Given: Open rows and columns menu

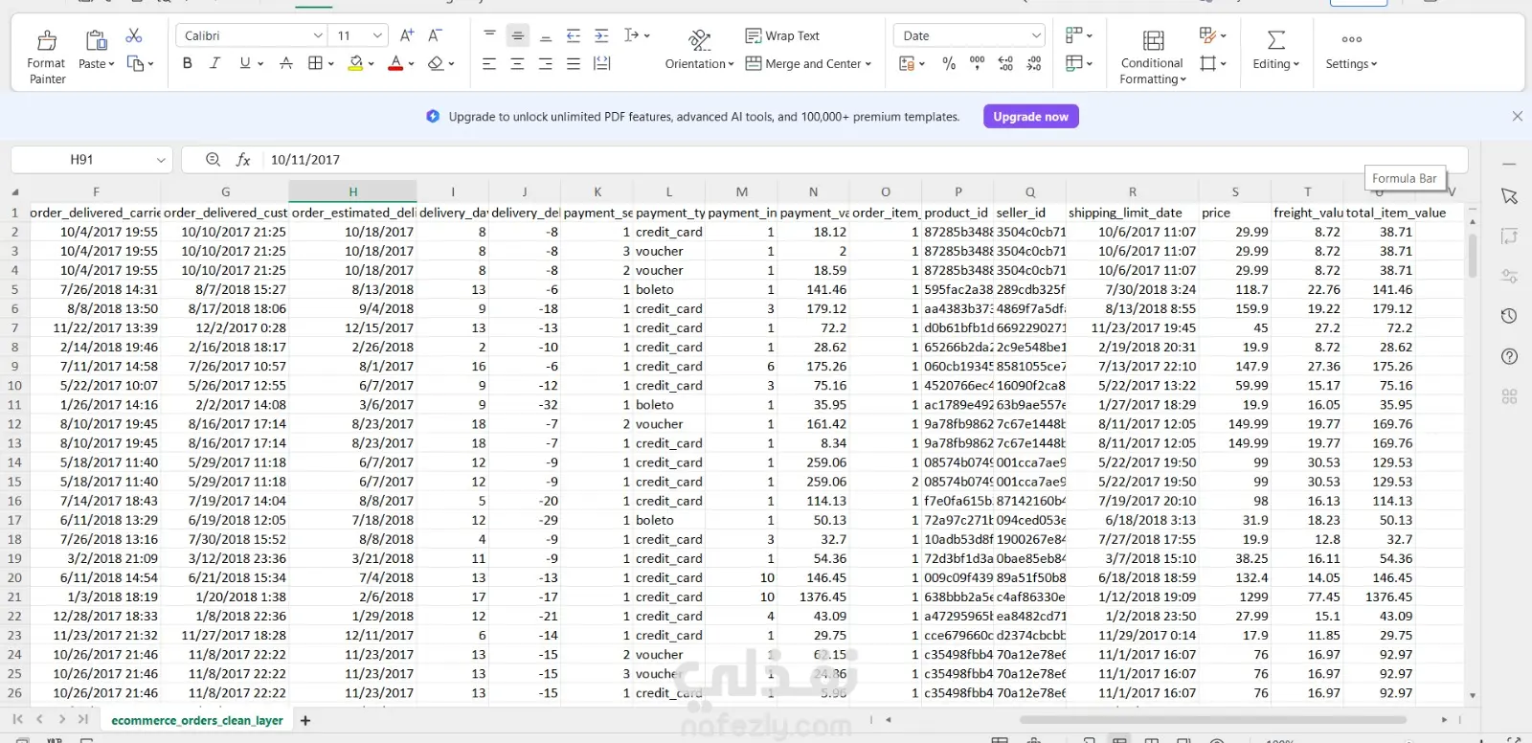Looking at the screenshot, I should [x=1078, y=35].
